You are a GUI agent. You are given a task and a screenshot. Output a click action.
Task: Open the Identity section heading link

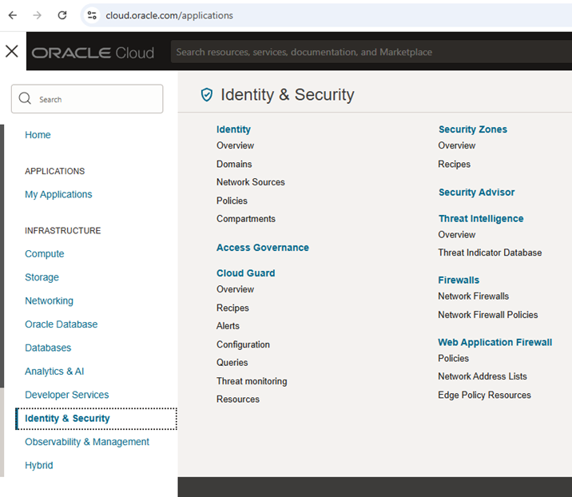233,129
